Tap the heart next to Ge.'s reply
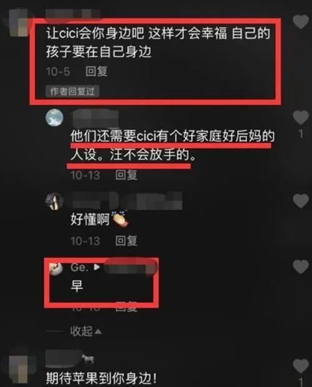 (301, 267)
